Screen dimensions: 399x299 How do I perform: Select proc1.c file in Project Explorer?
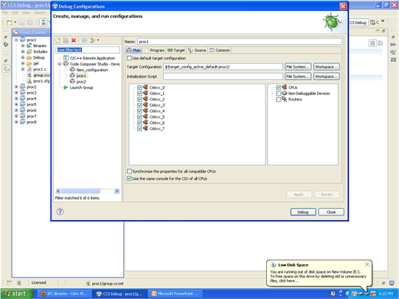(40, 69)
